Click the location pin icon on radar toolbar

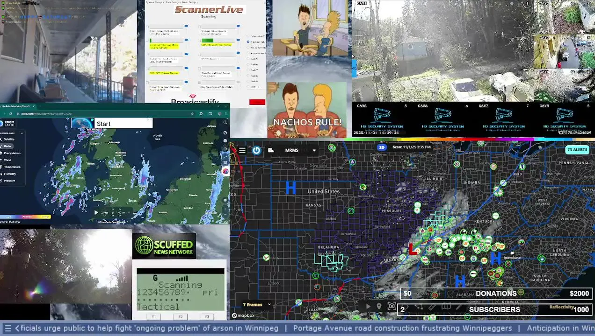tap(379, 306)
